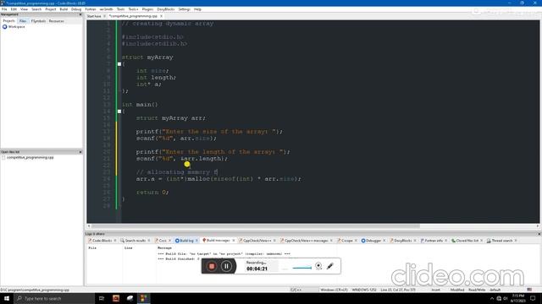Open the Project menu
This screenshot has height=304, width=542.
(51, 9)
